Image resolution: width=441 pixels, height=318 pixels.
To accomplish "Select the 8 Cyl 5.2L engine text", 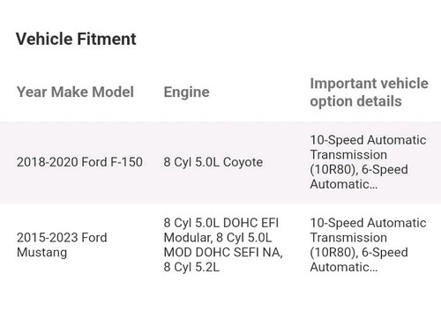I will click(x=191, y=267).
